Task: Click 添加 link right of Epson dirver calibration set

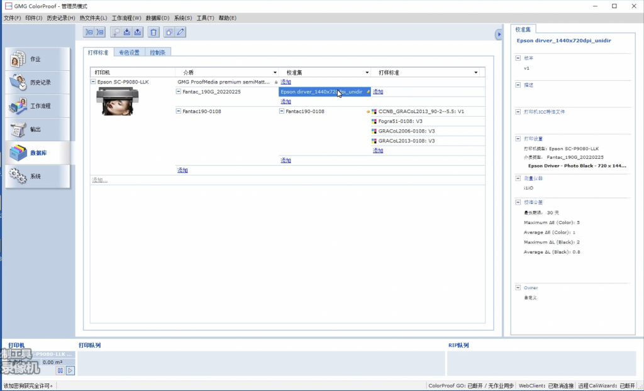Action: 378,92
